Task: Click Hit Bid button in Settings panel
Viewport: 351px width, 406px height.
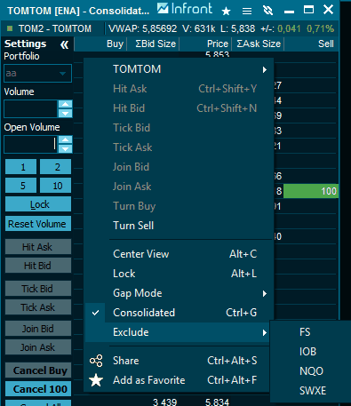Action: (38, 266)
